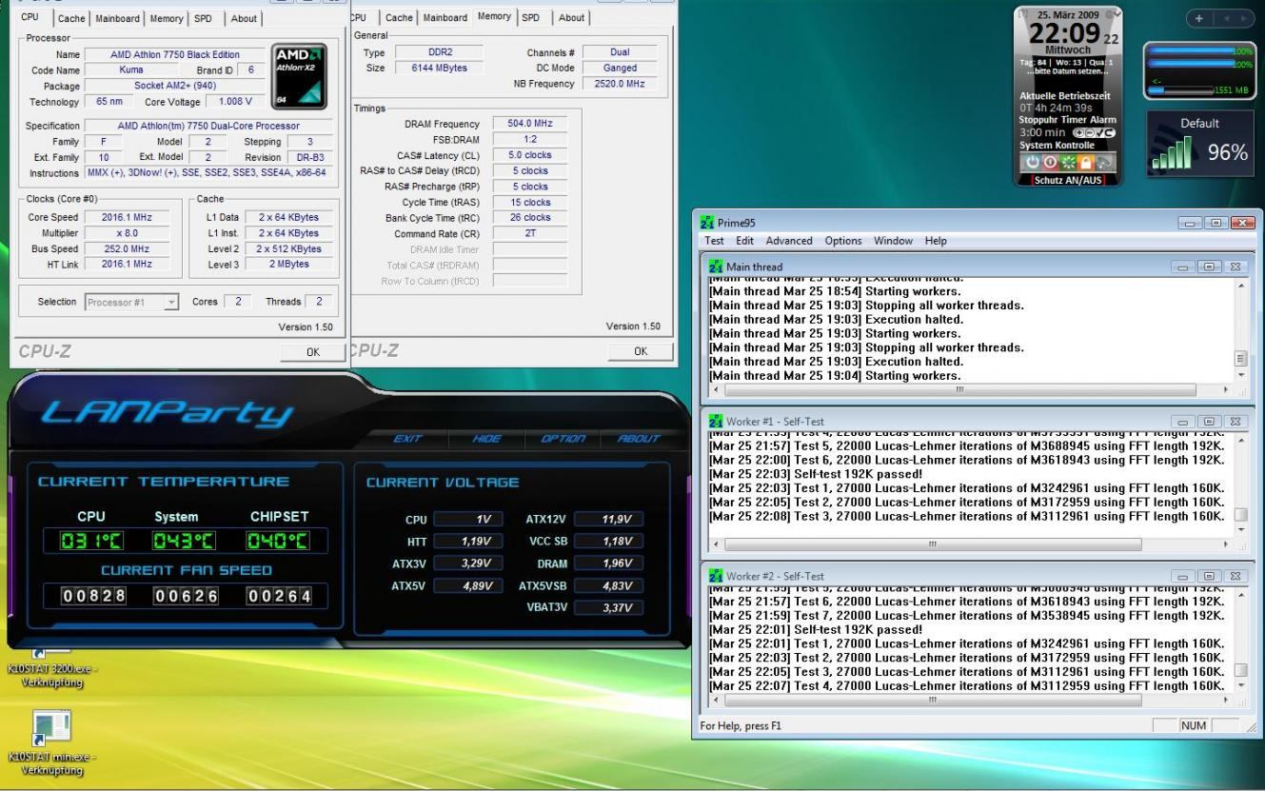Toggle Schutz AN/AUS in the clock gadget

click(1068, 180)
